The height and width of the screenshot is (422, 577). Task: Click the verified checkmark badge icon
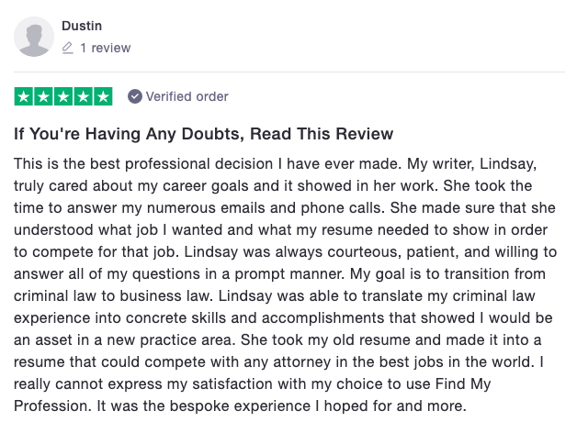(x=135, y=96)
